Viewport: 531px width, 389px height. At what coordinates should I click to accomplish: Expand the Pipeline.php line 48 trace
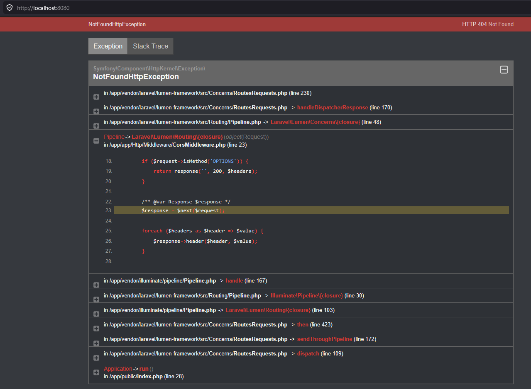96,126
